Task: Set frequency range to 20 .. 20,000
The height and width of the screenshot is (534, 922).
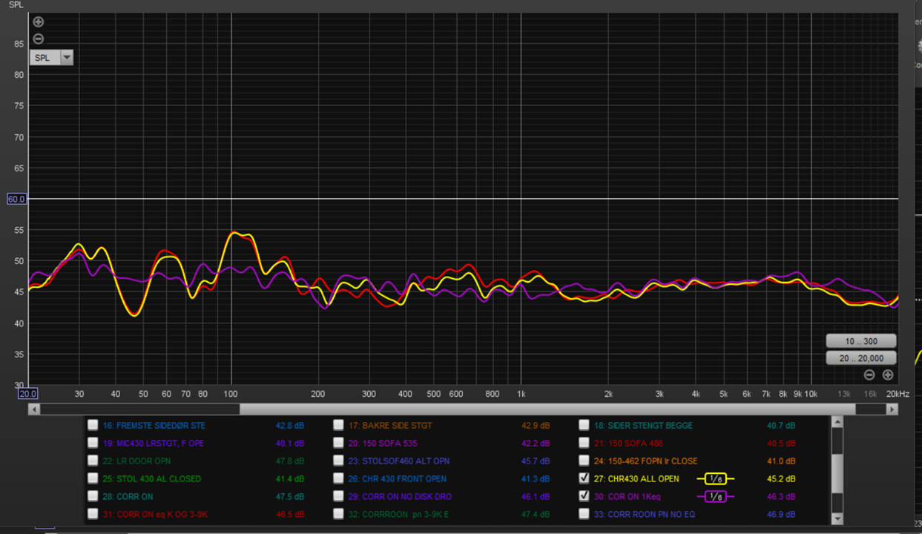Action: [860, 358]
